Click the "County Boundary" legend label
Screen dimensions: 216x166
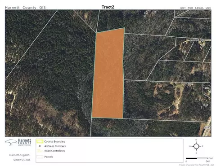(x=55, y=141)
